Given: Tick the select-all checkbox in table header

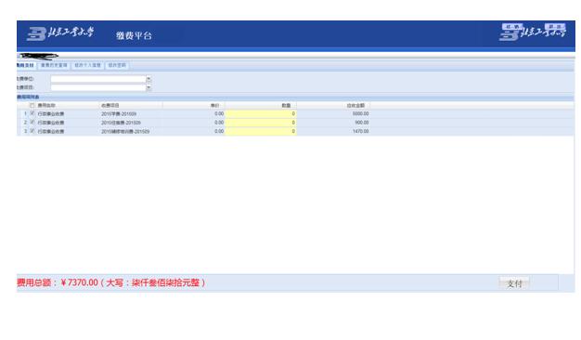Looking at the screenshot, I should (x=32, y=105).
